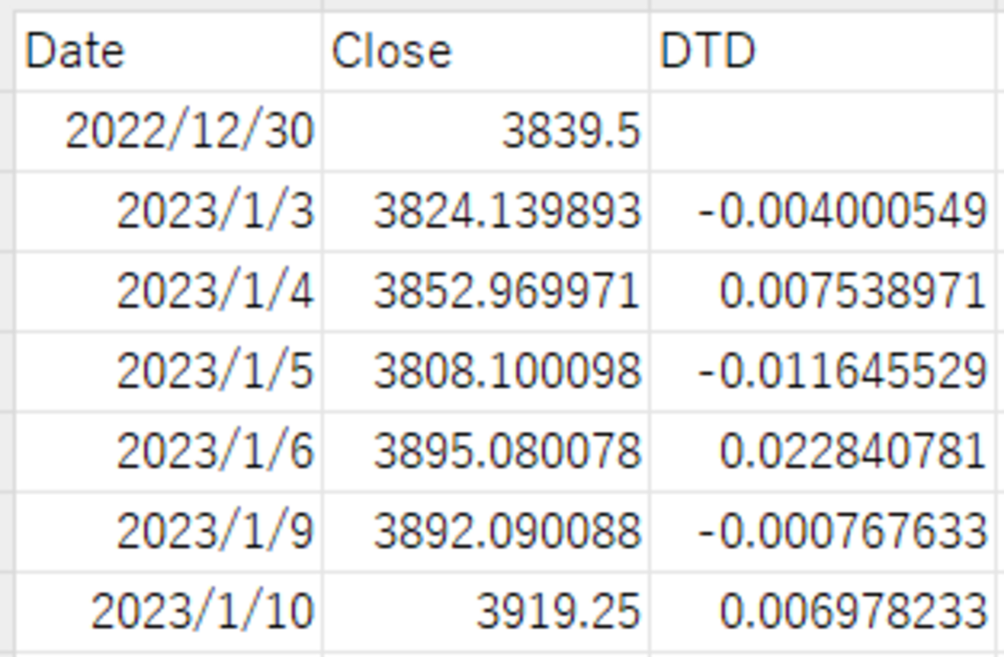Click the DTD value -0.000767633
The image size is (1004, 657).
(x=822, y=532)
